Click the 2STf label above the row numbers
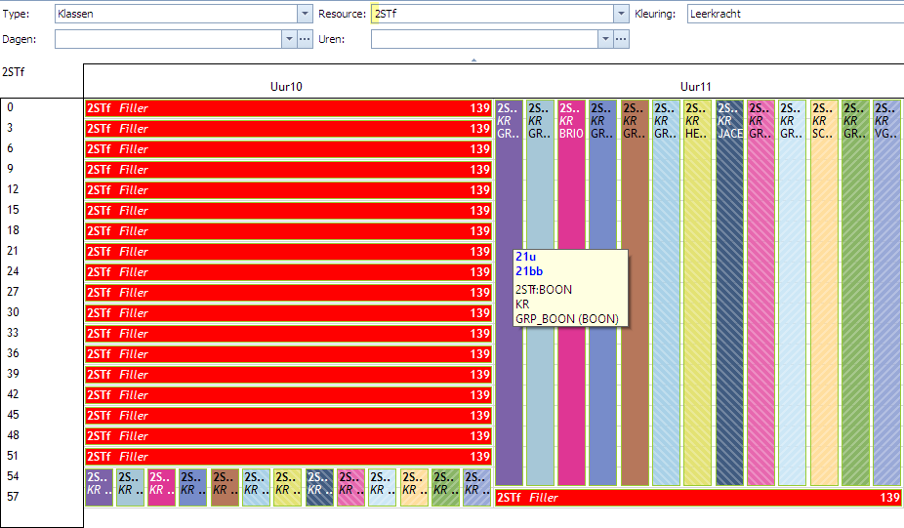Viewport: 904px width, 528px height. 14,72
